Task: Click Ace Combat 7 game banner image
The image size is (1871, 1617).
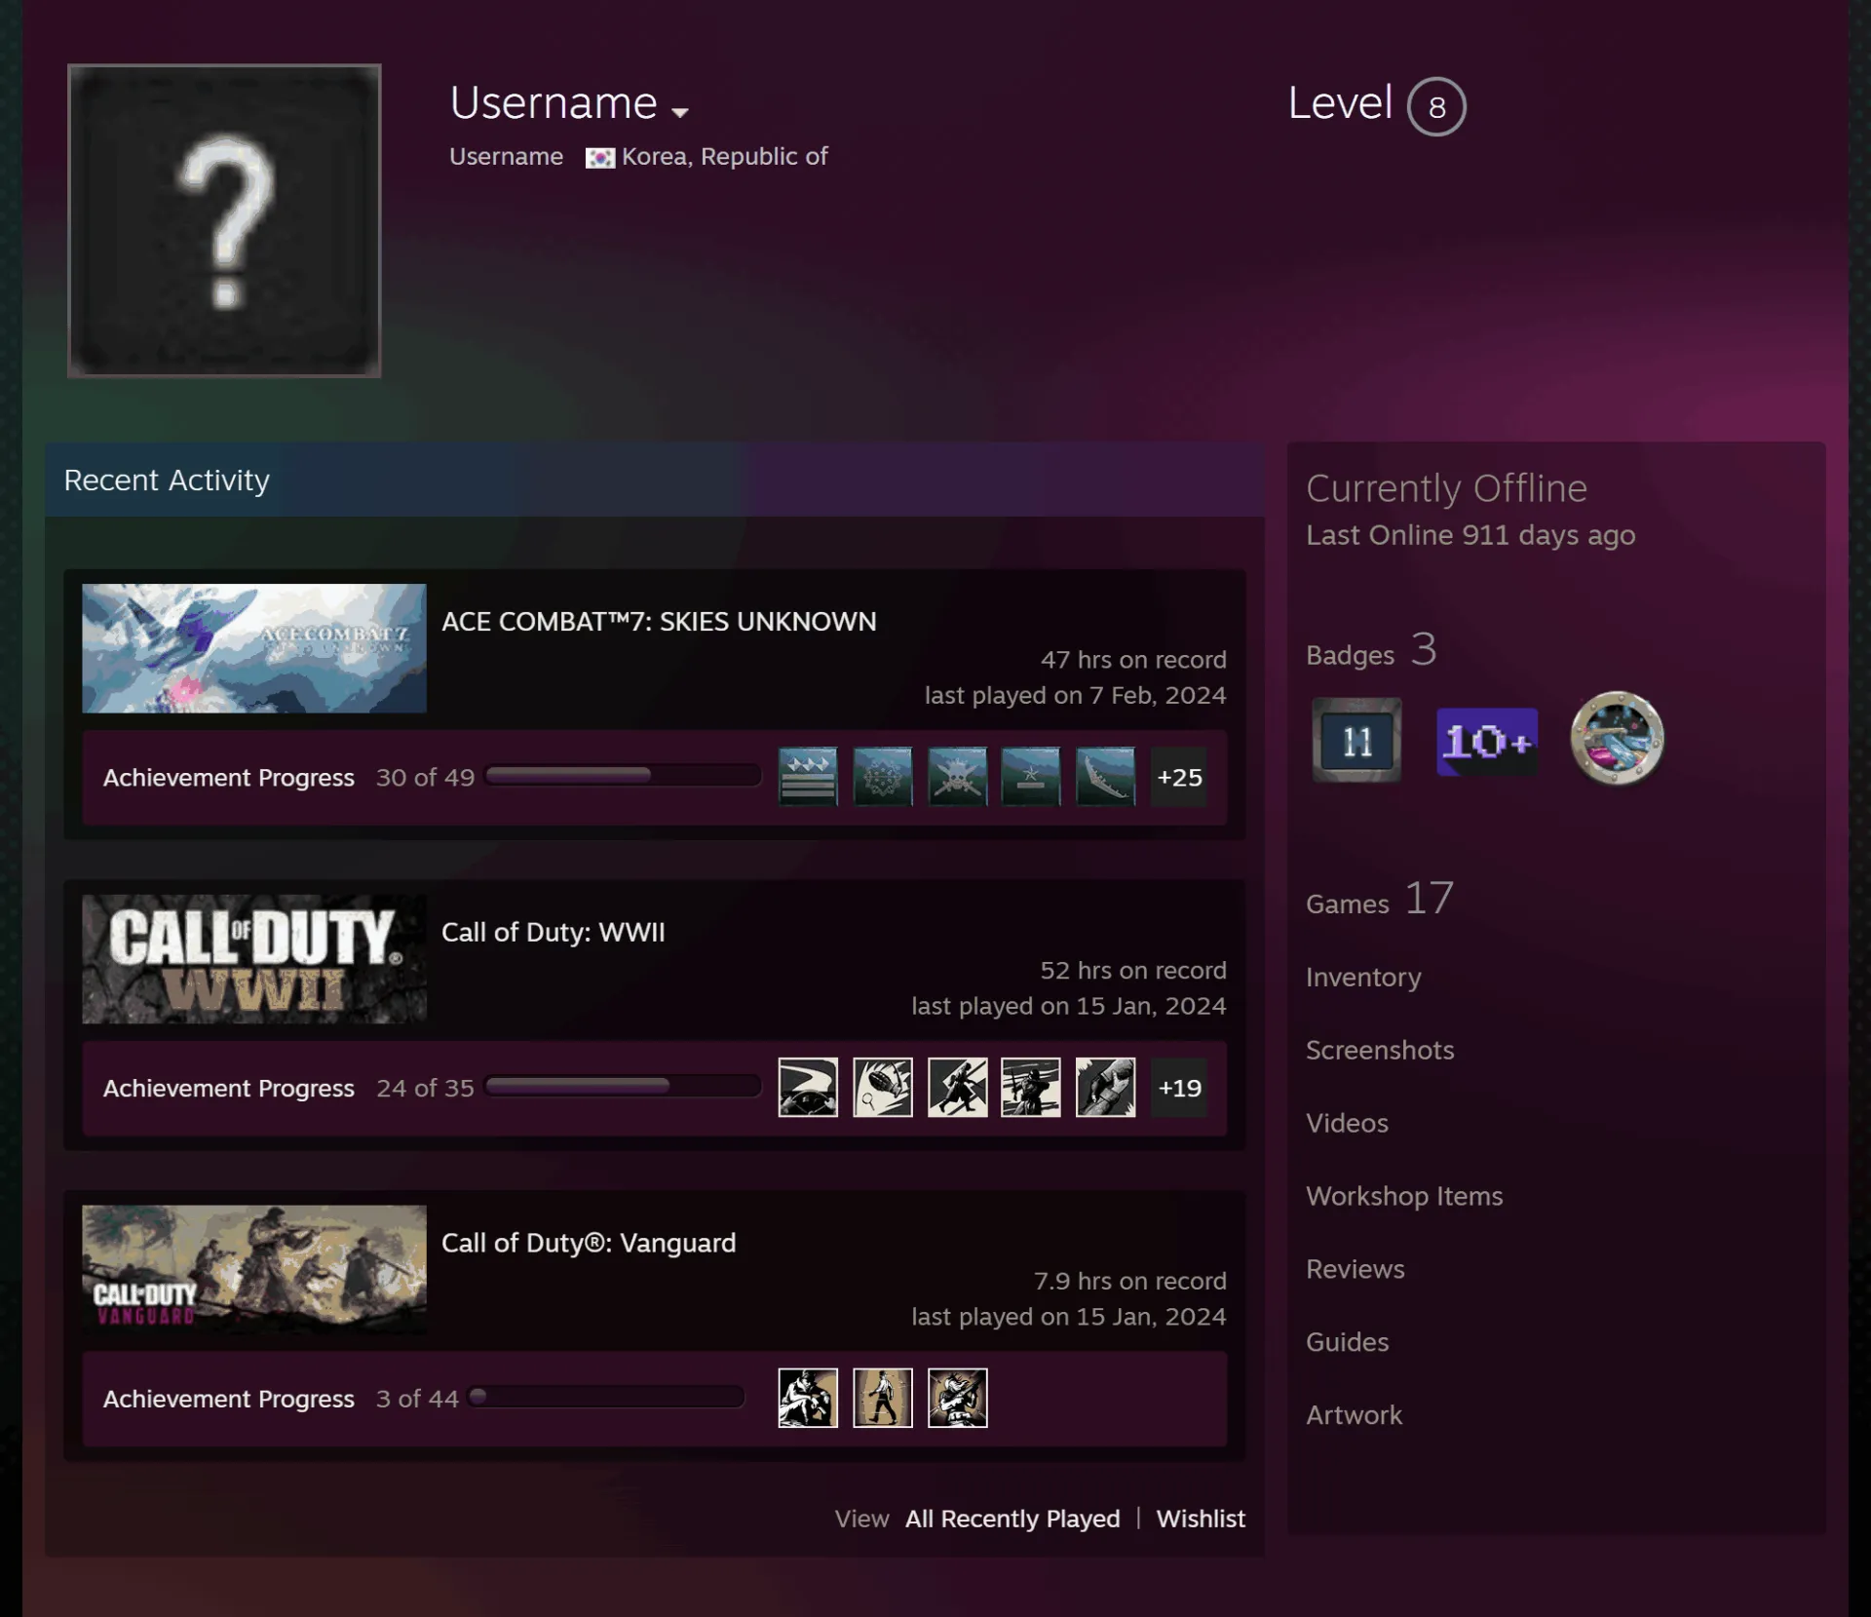Action: pyautogui.click(x=254, y=648)
